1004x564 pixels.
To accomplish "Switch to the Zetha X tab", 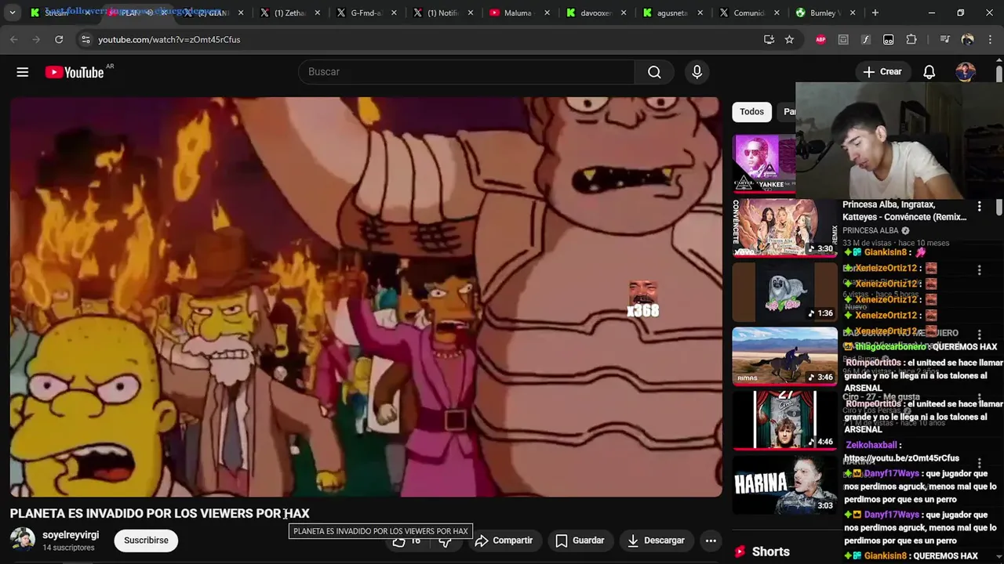I will (x=289, y=13).
